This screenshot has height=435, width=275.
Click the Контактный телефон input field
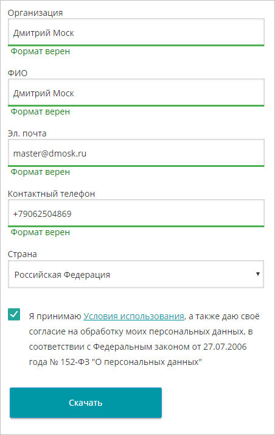click(136, 213)
